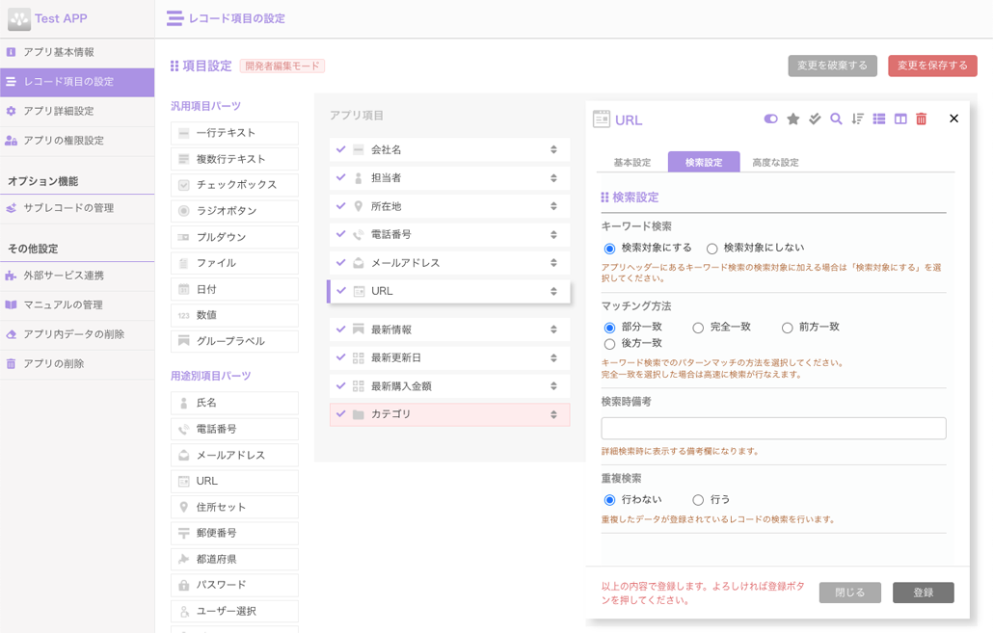This screenshot has height=633, width=993.
Task: Open 外部サービス連携 in sidebar
Action: click(77, 276)
